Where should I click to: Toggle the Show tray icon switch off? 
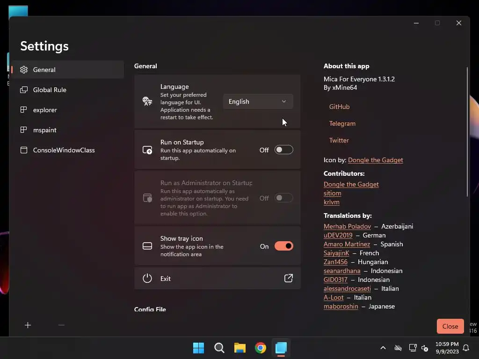pos(284,246)
